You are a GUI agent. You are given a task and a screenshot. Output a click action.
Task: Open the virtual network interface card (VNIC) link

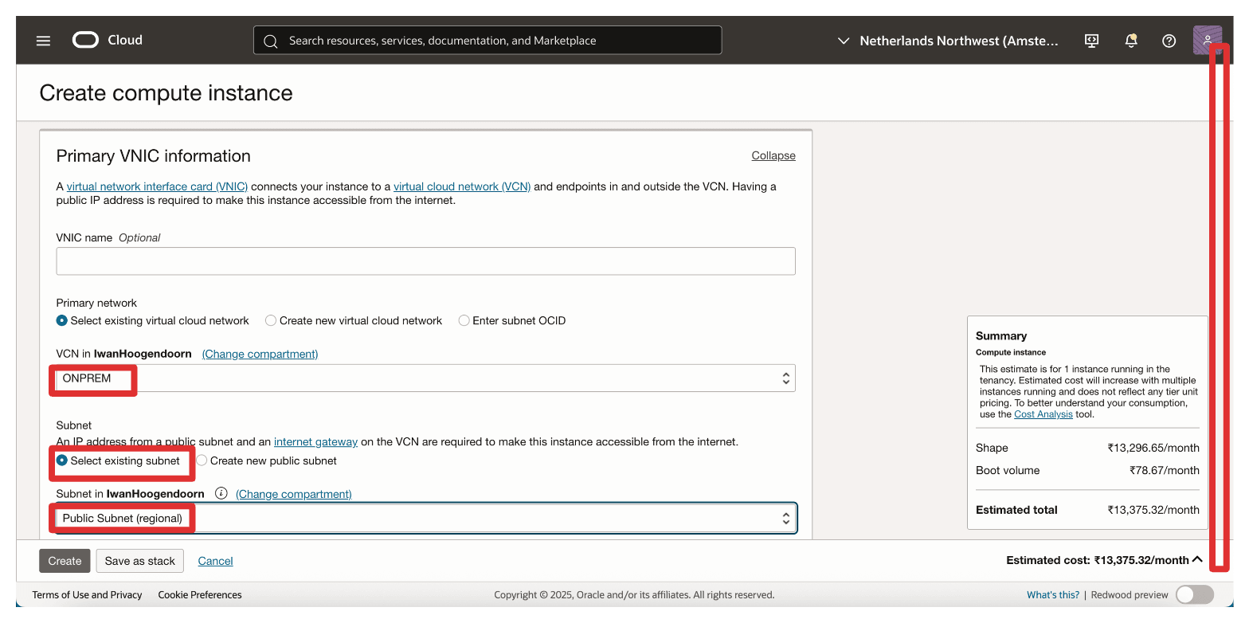coord(157,186)
